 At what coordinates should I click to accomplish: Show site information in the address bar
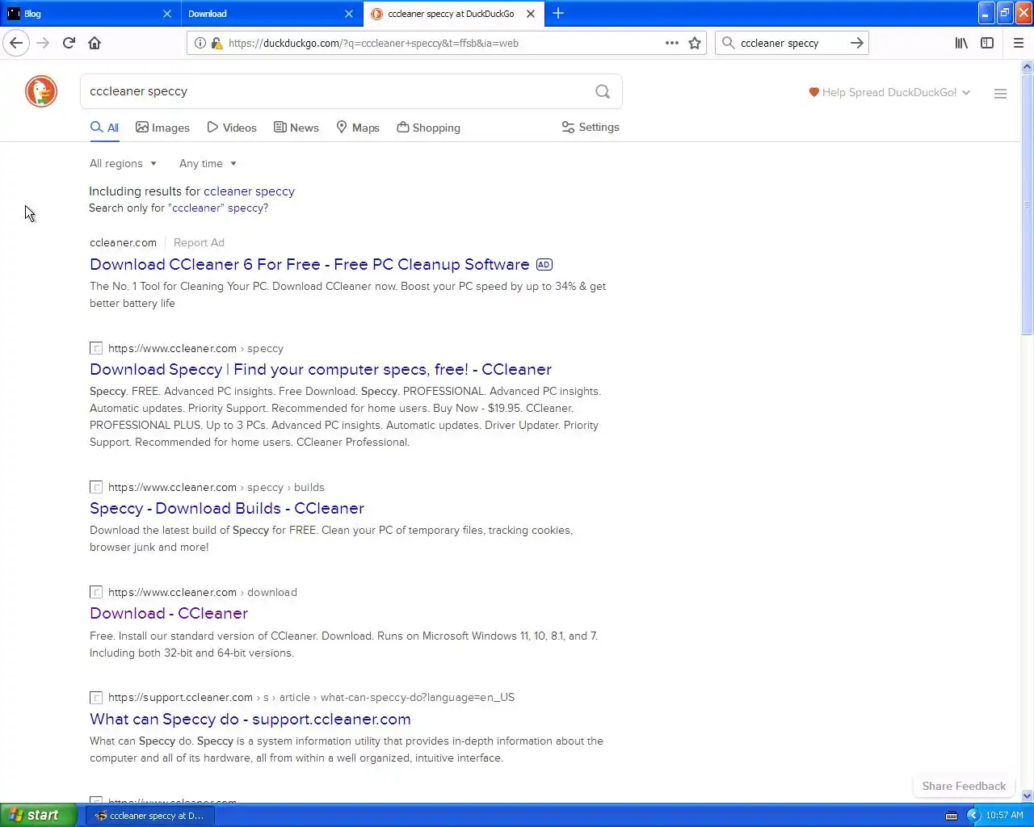[x=200, y=43]
